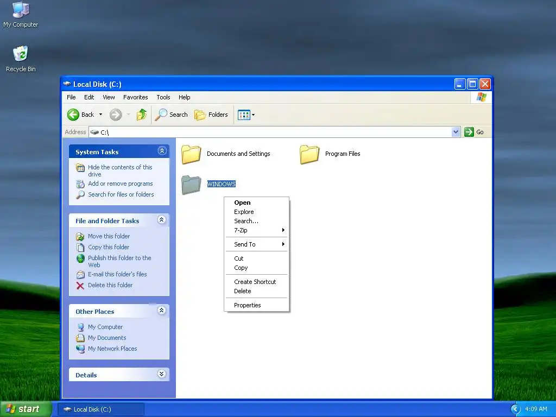This screenshot has height=417, width=556.
Task: Click the tray show hidden icons arrow
Action: point(515,409)
